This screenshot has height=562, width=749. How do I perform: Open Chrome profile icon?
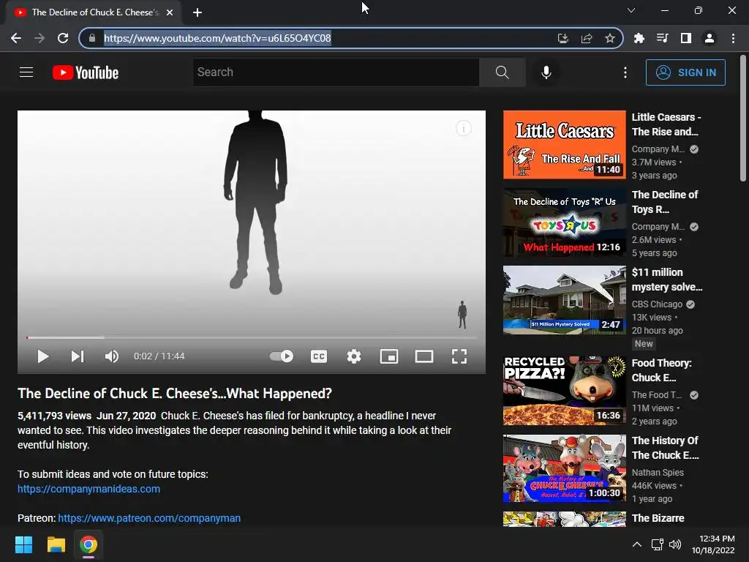[710, 38]
